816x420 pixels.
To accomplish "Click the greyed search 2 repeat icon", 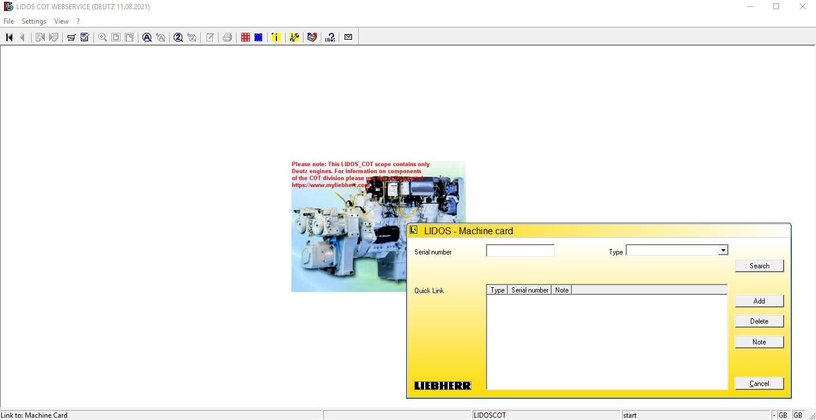I will 192,37.
